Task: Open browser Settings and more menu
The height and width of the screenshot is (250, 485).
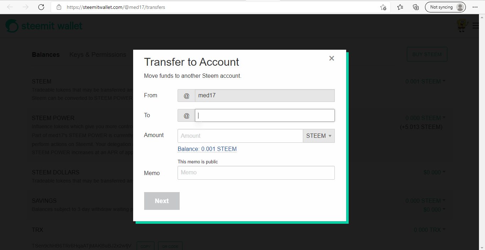Action: pyautogui.click(x=475, y=7)
